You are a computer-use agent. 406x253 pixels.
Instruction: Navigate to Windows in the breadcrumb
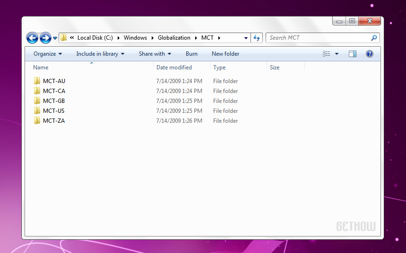point(135,38)
